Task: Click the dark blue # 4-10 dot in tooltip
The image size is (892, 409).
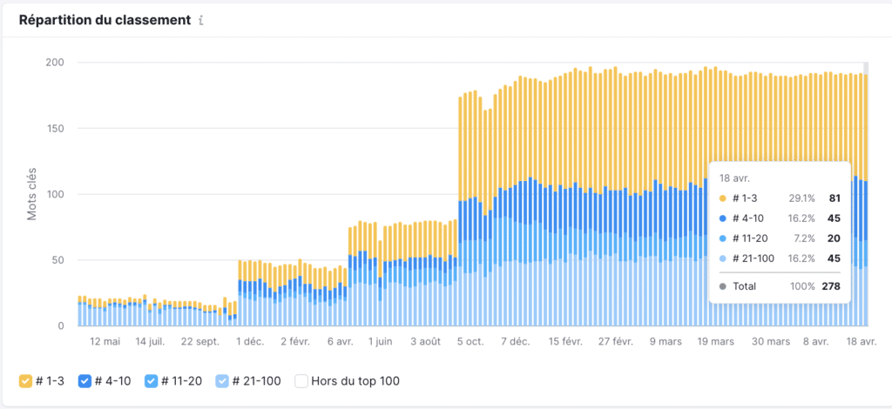Action: click(x=723, y=218)
